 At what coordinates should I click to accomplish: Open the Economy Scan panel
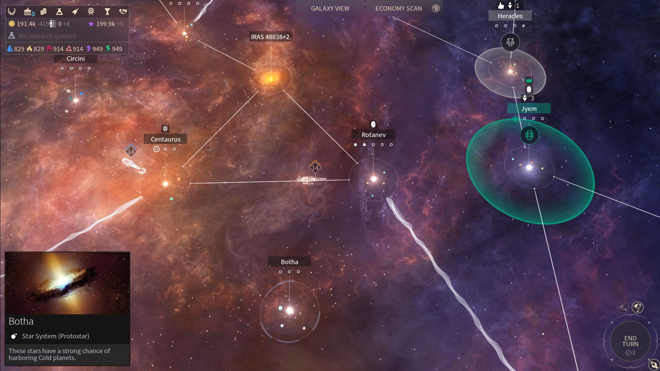point(398,8)
